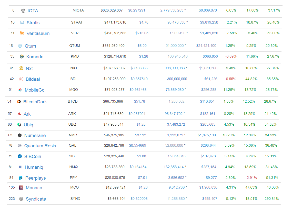Image resolution: width=292 pixels, height=208 pixels.
Task: Click the Bitdeal coin logo icon
Action: (21, 79)
